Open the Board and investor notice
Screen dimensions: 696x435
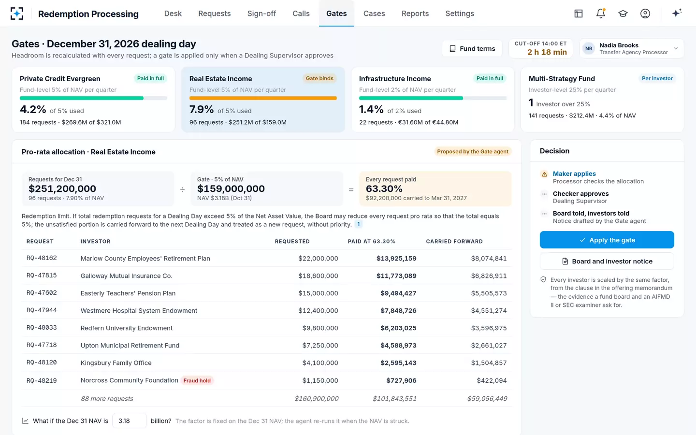[607, 261]
